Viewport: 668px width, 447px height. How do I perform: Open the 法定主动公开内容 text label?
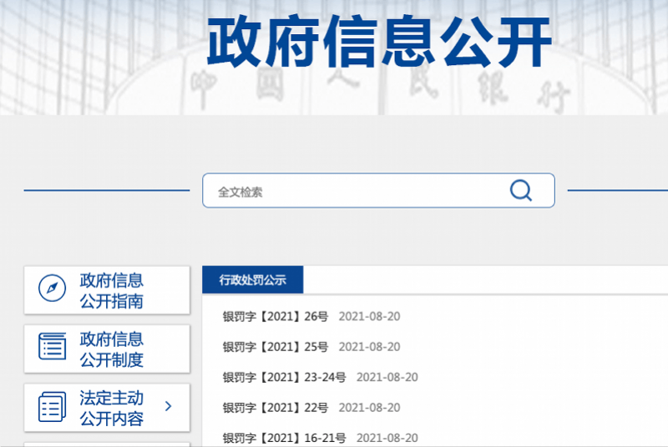(x=111, y=408)
